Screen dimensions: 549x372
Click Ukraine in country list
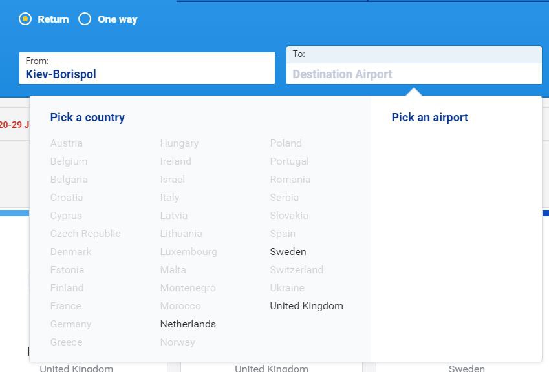coord(287,288)
